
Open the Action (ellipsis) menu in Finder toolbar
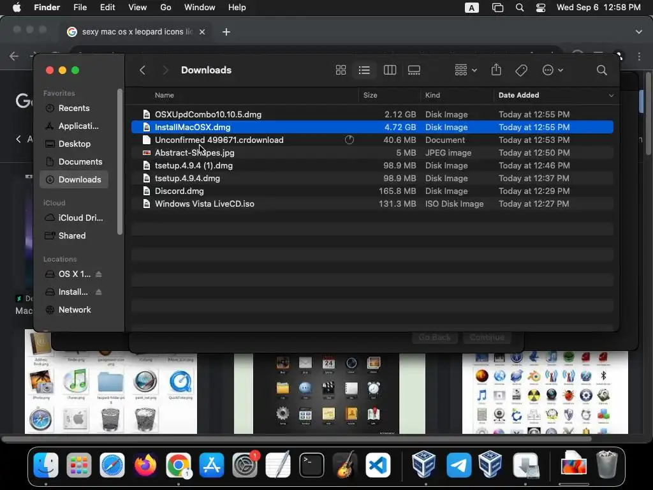point(553,70)
